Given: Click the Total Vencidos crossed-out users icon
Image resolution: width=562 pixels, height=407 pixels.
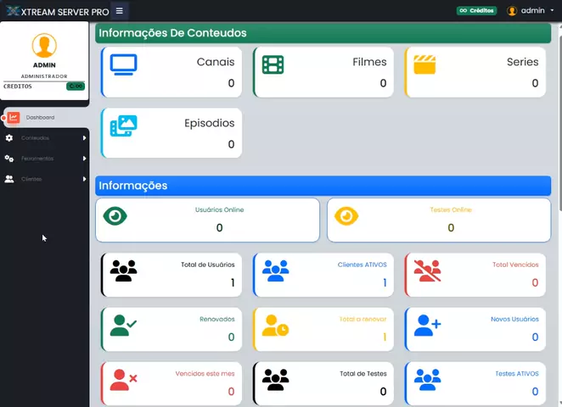Looking at the screenshot, I should click(x=427, y=270).
